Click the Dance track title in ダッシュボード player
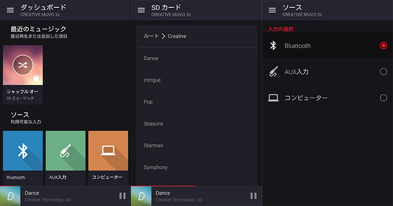 click(32, 193)
